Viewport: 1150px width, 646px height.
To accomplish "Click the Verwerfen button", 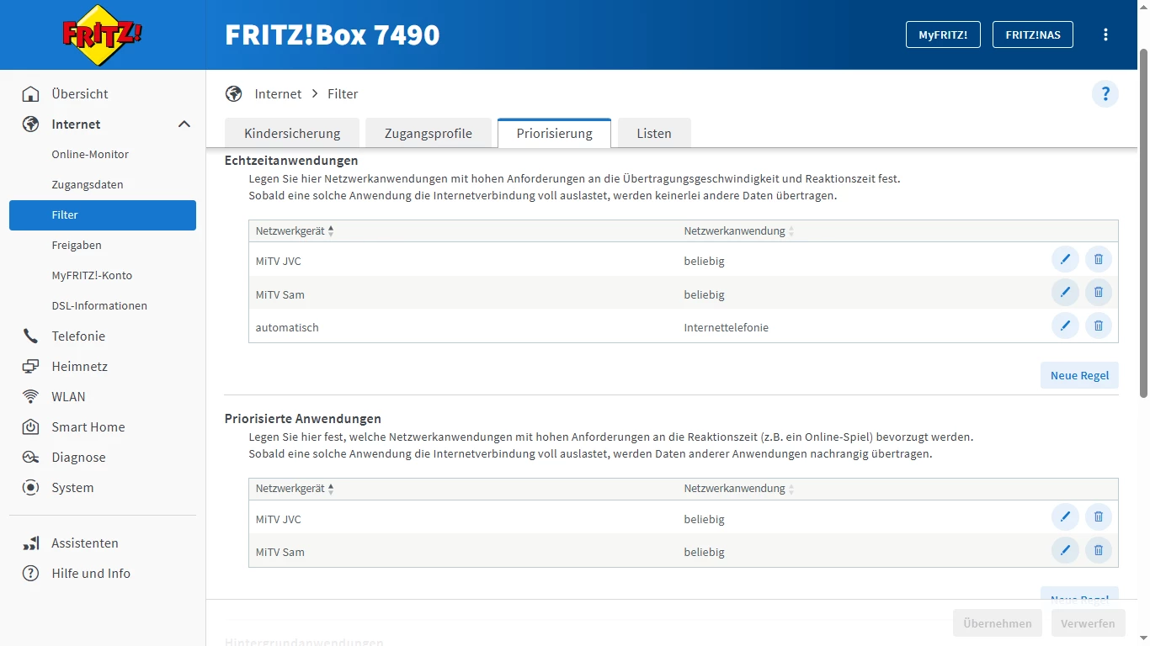I will [1089, 623].
